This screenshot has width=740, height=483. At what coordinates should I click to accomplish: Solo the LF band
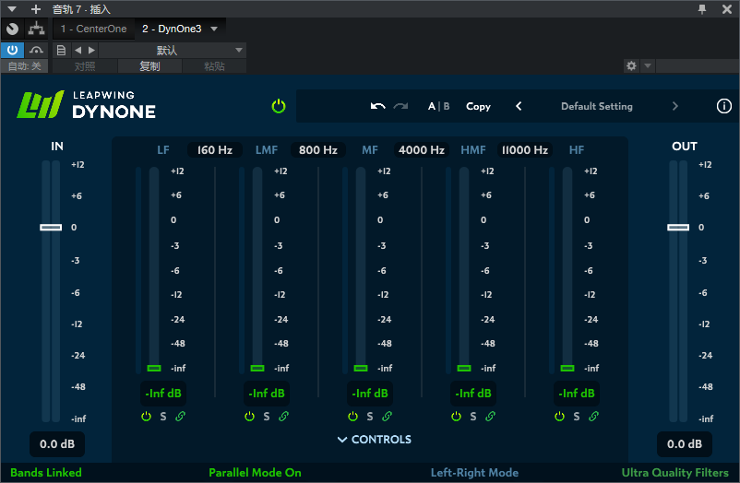pos(163,416)
